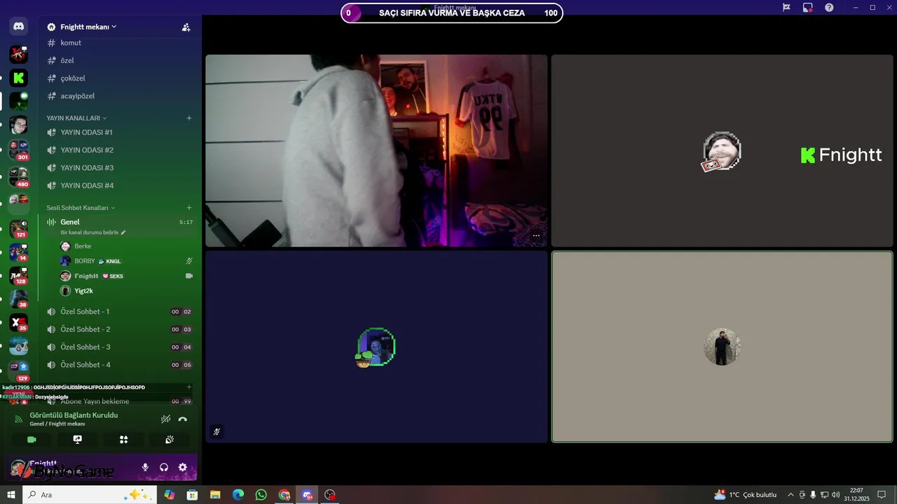Open Copilot from the taskbar
897x504 pixels.
pyautogui.click(x=169, y=495)
